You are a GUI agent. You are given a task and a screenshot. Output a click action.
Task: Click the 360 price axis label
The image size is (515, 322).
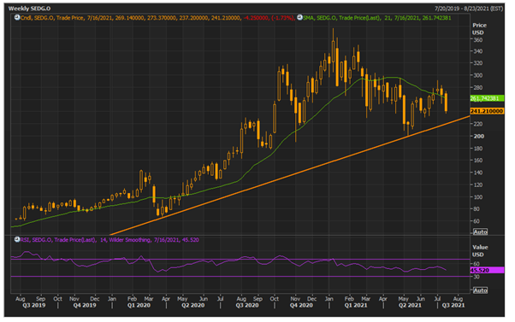(477, 39)
